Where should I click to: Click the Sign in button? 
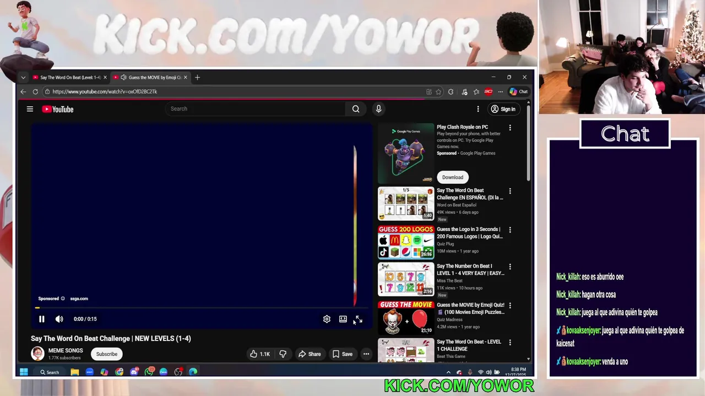[x=503, y=109]
